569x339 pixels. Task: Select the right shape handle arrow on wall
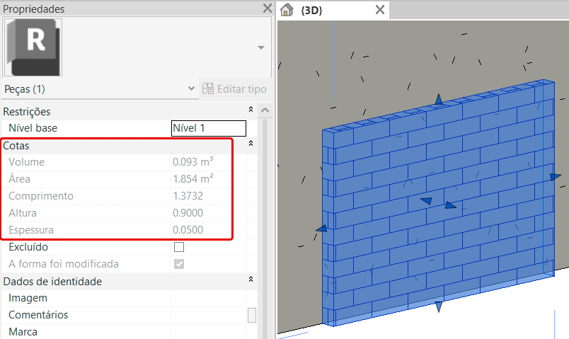coord(556,177)
